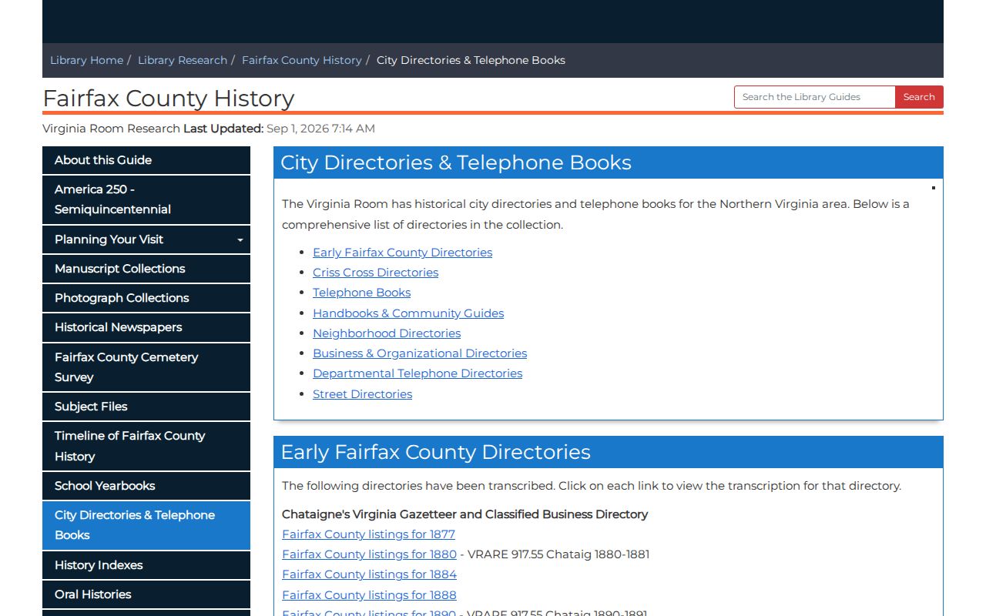Screen dimensions: 986x616
Task: Click the Chataigne's Virginia Gazetteer heading text
Action: click(464, 514)
